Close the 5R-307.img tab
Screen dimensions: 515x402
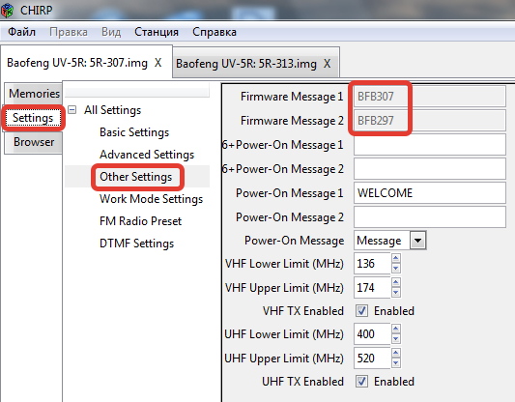click(158, 63)
